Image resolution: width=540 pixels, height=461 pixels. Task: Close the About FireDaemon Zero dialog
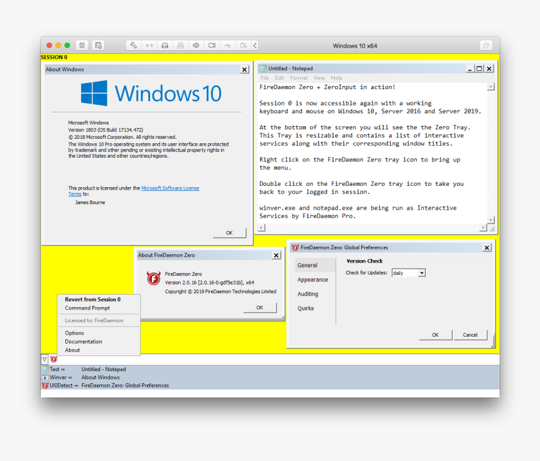(276, 255)
